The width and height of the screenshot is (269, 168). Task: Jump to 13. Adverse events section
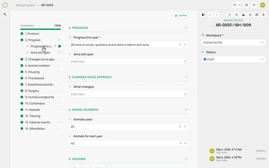point(37,122)
